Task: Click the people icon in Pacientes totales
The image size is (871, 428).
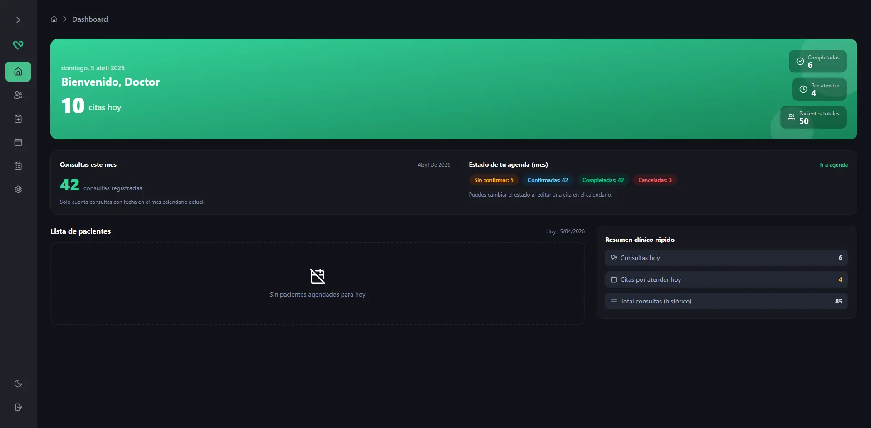Action: (x=792, y=117)
